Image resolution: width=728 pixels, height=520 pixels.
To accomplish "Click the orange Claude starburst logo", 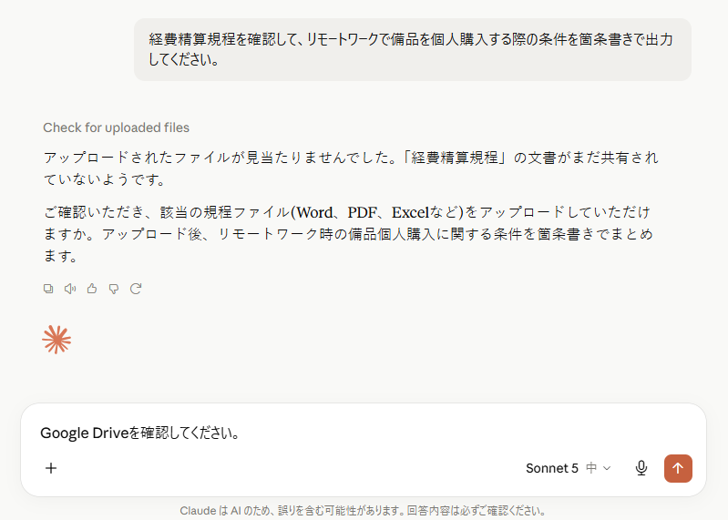I will coord(56,340).
